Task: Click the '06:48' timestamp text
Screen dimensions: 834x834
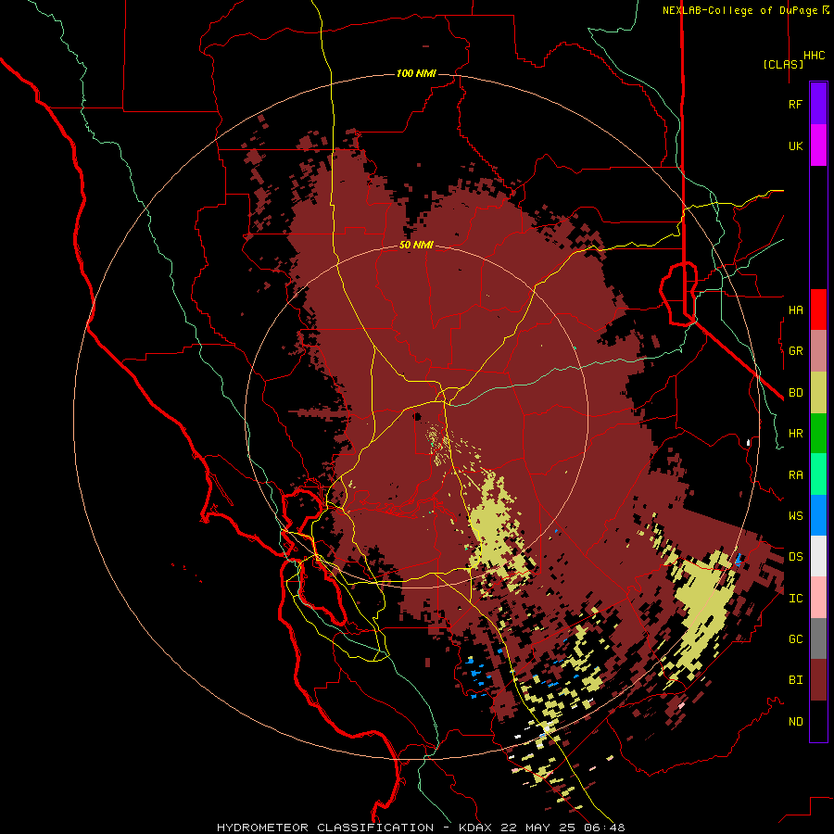Action: coord(607,828)
